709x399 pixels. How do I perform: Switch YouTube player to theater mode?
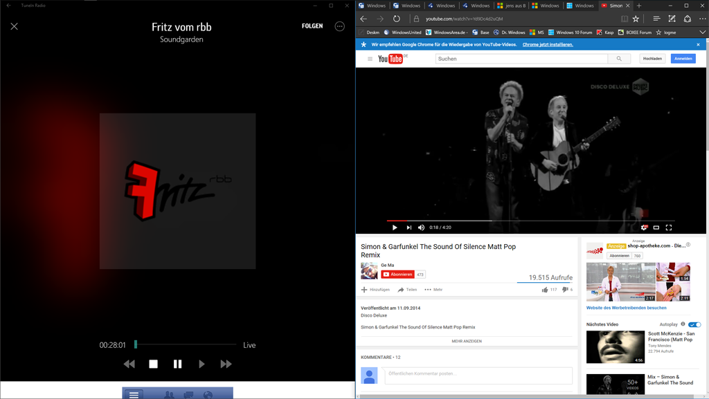pyautogui.click(x=656, y=228)
